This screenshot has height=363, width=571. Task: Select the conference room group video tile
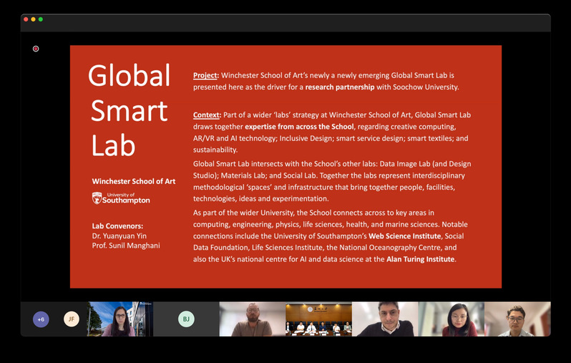[x=318, y=319]
